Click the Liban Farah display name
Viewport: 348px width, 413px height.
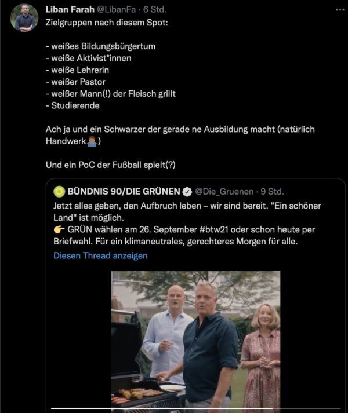click(70, 9)
